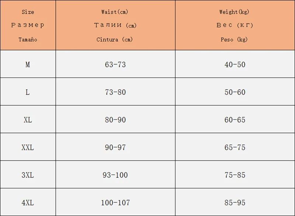Click the Weight(kg) header cell
The image size is (295, 216).
click(235, 25)
